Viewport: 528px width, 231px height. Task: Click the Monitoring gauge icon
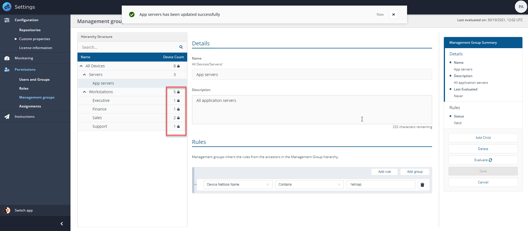pos(7,58)
